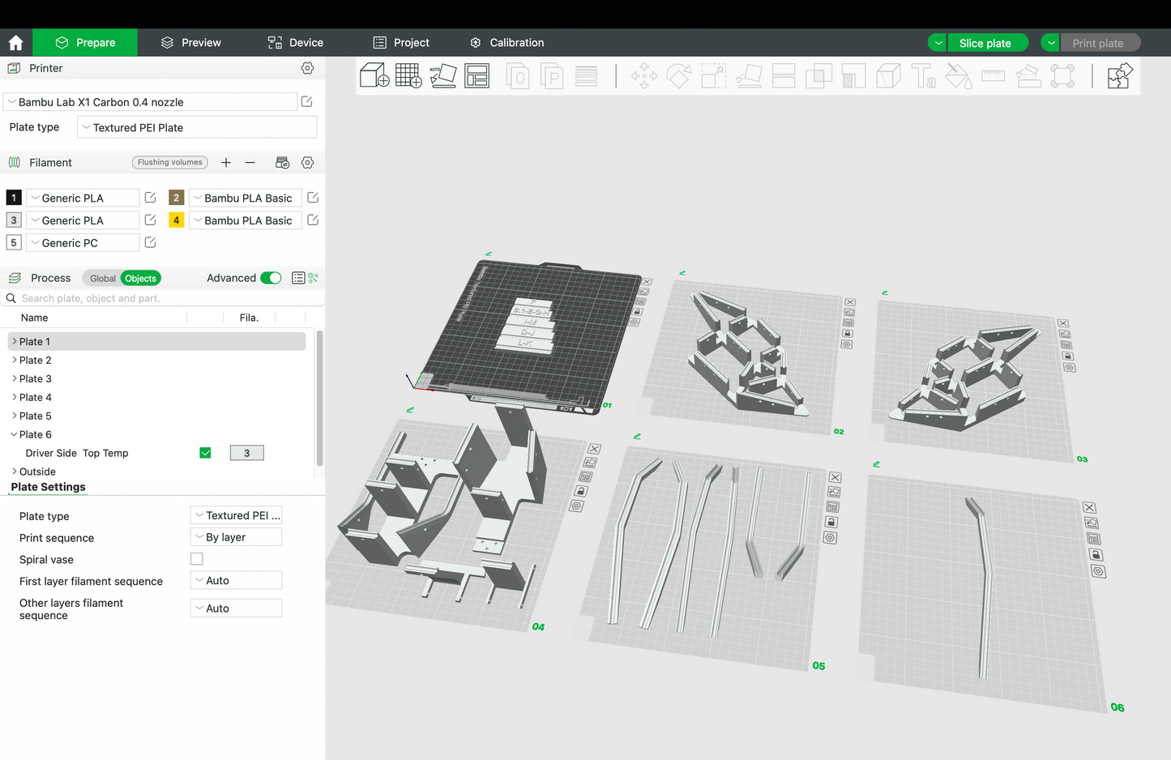Open the Device tab
This screenshot has height=760, width=1171.
(x=295, y=42)
